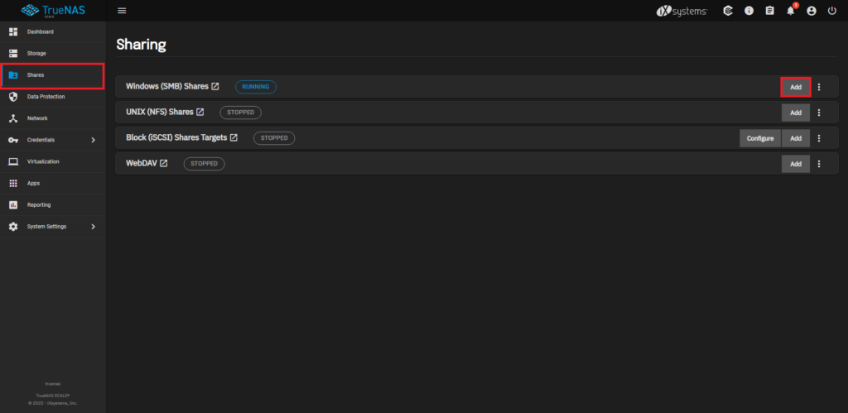The height and width of the screenshot is (413, 848).
Task: Open Windows (SMB) Shares external link icon
Action: [215, 86]
